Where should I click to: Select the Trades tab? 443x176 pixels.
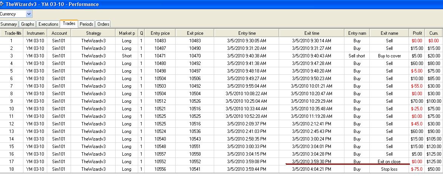[x=69, y=23]
